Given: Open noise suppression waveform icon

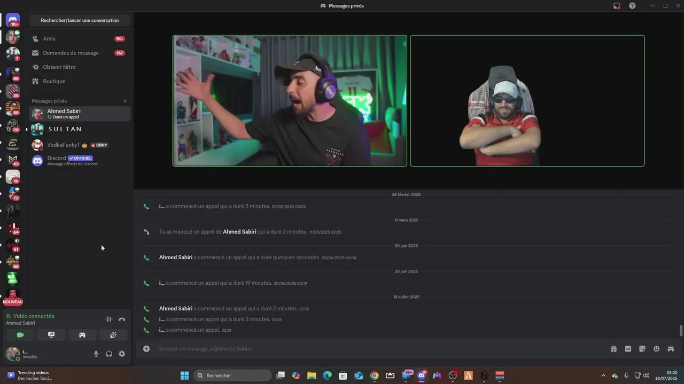Looking at the screenshot, I should click(x=109, y=319).
